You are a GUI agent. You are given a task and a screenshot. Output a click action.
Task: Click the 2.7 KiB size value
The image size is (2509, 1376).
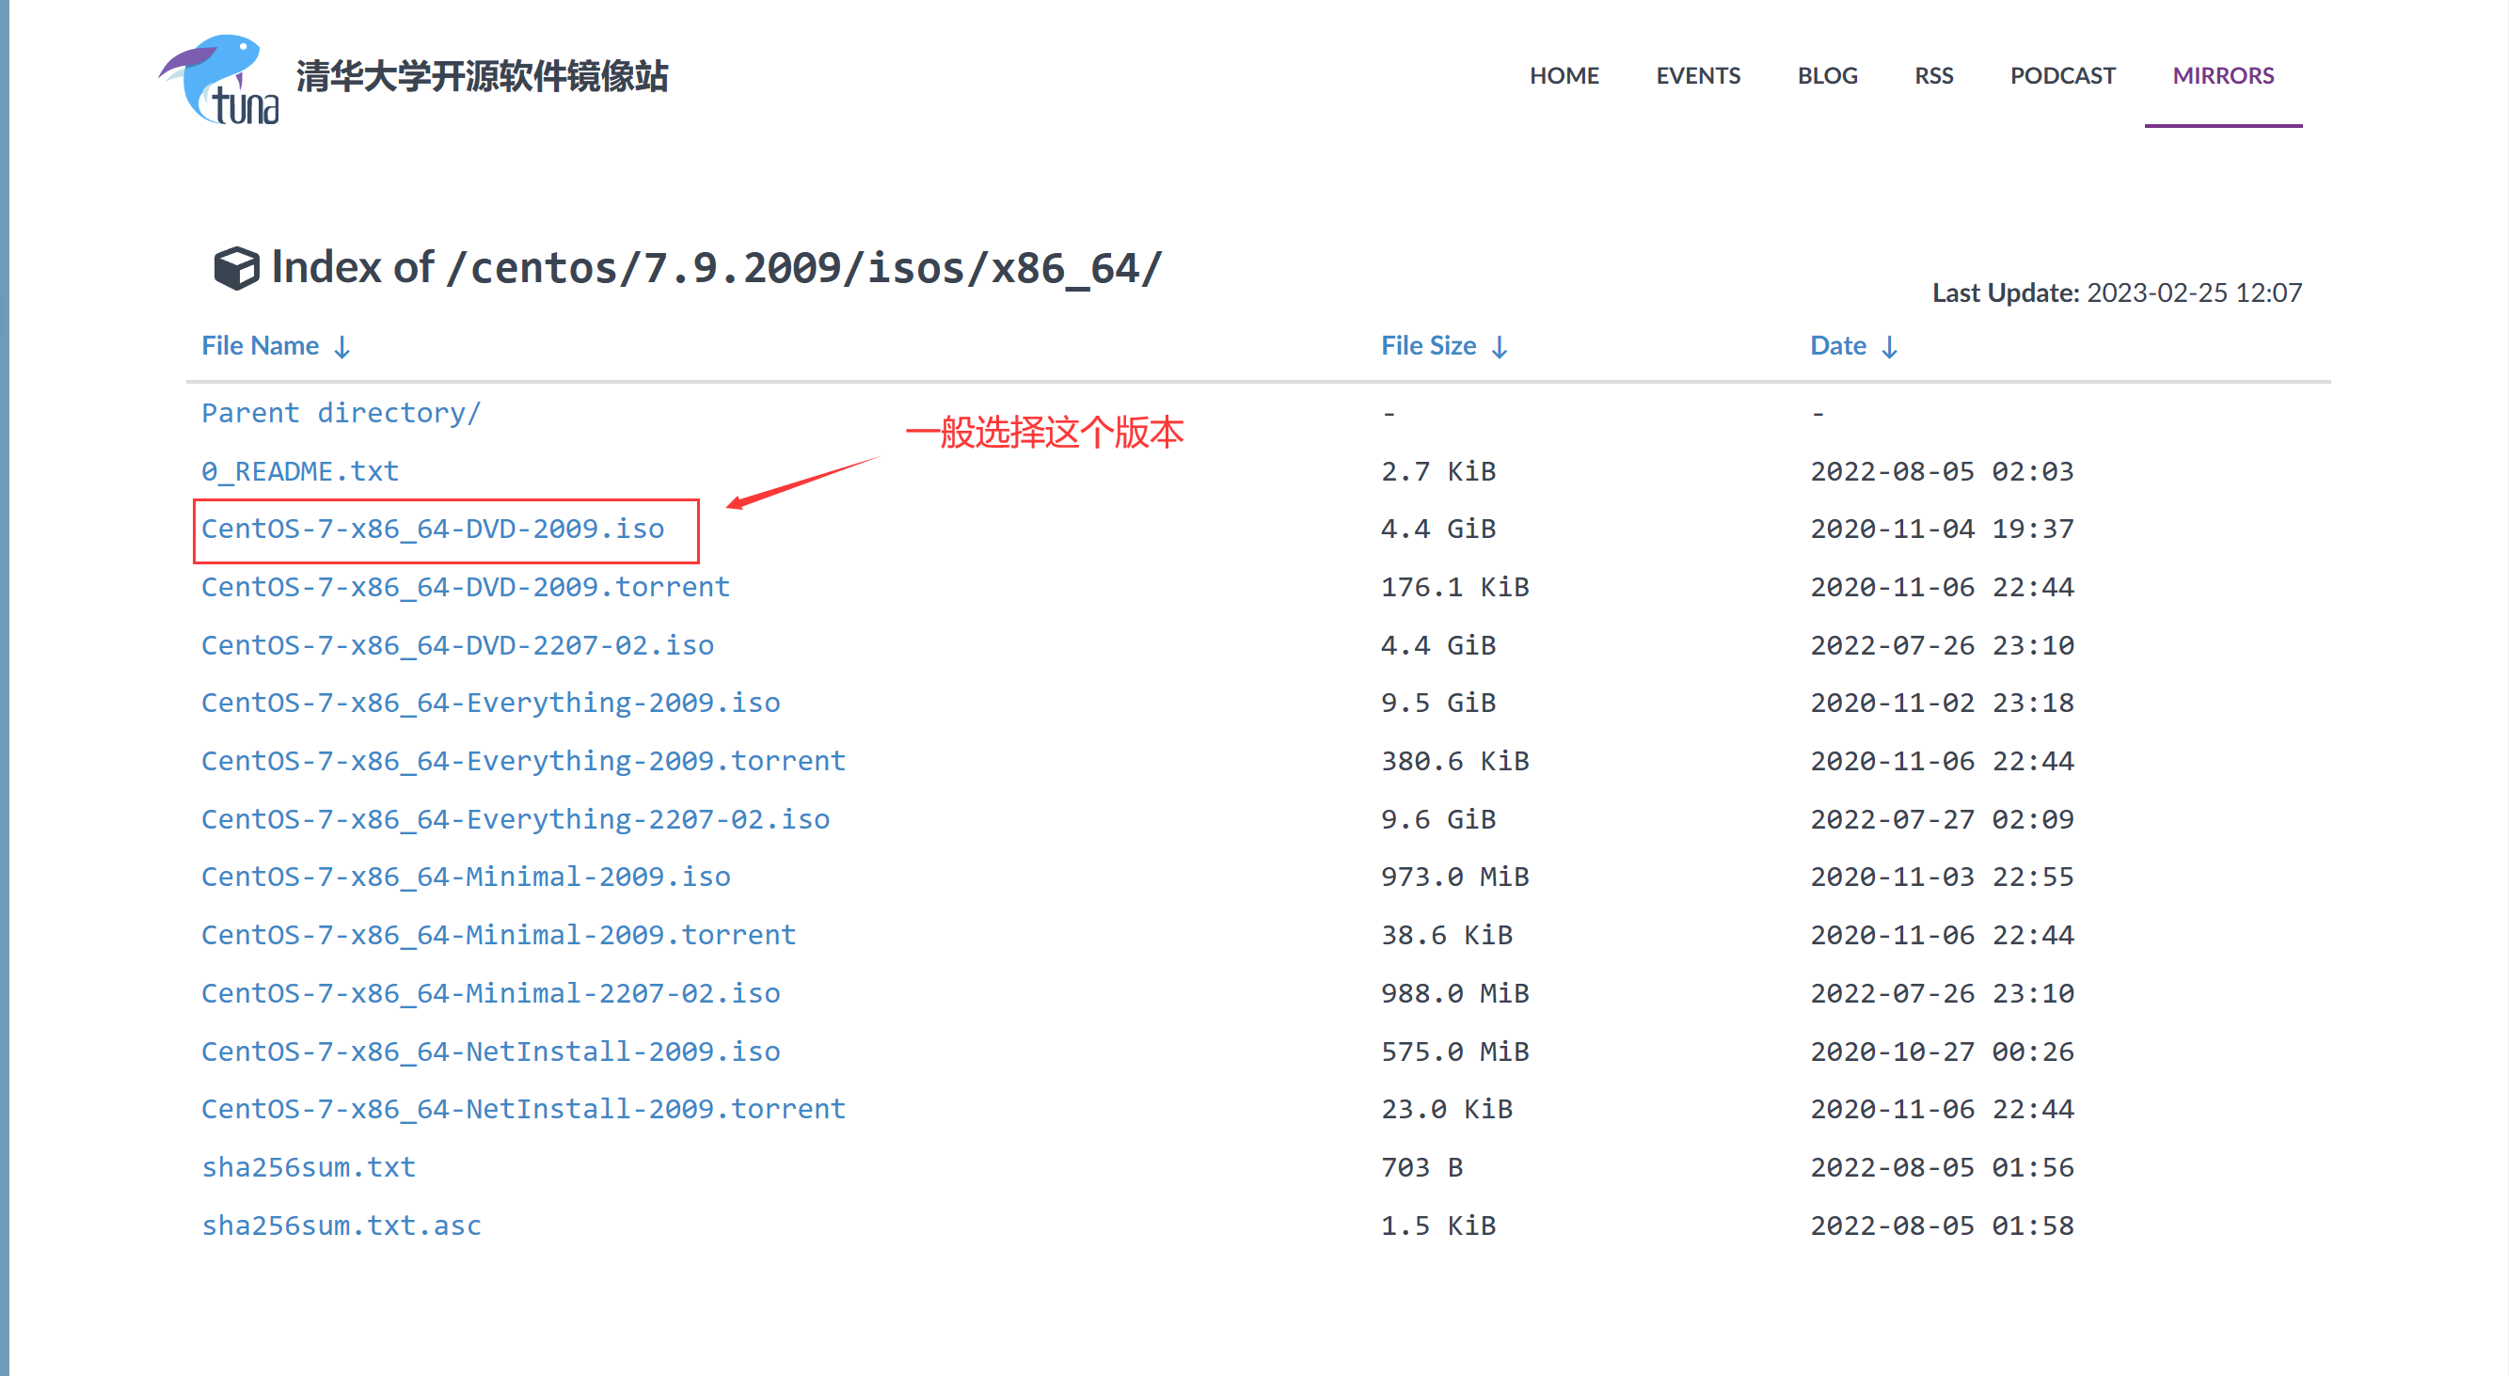point(1438,471)
